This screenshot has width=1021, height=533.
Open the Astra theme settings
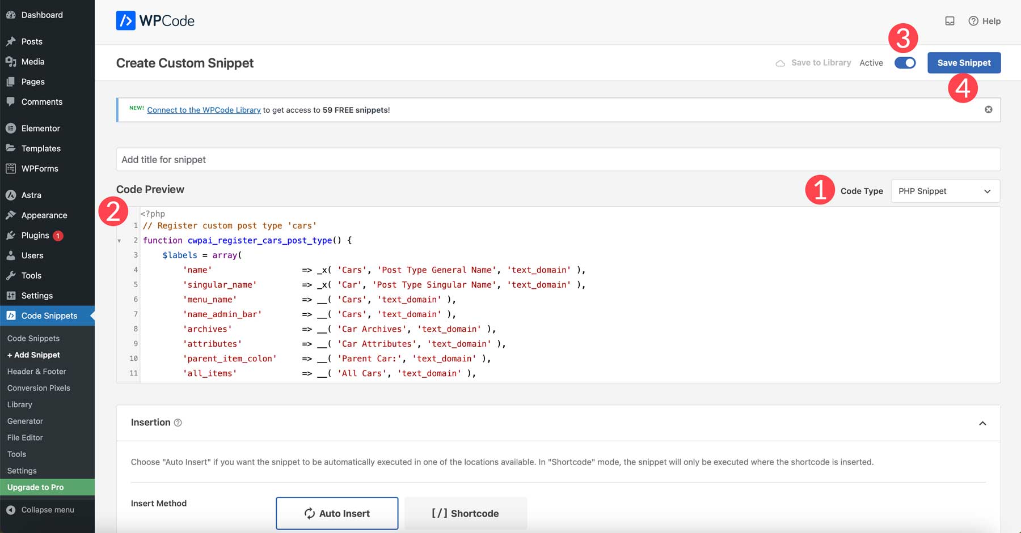tap(31, 195)
